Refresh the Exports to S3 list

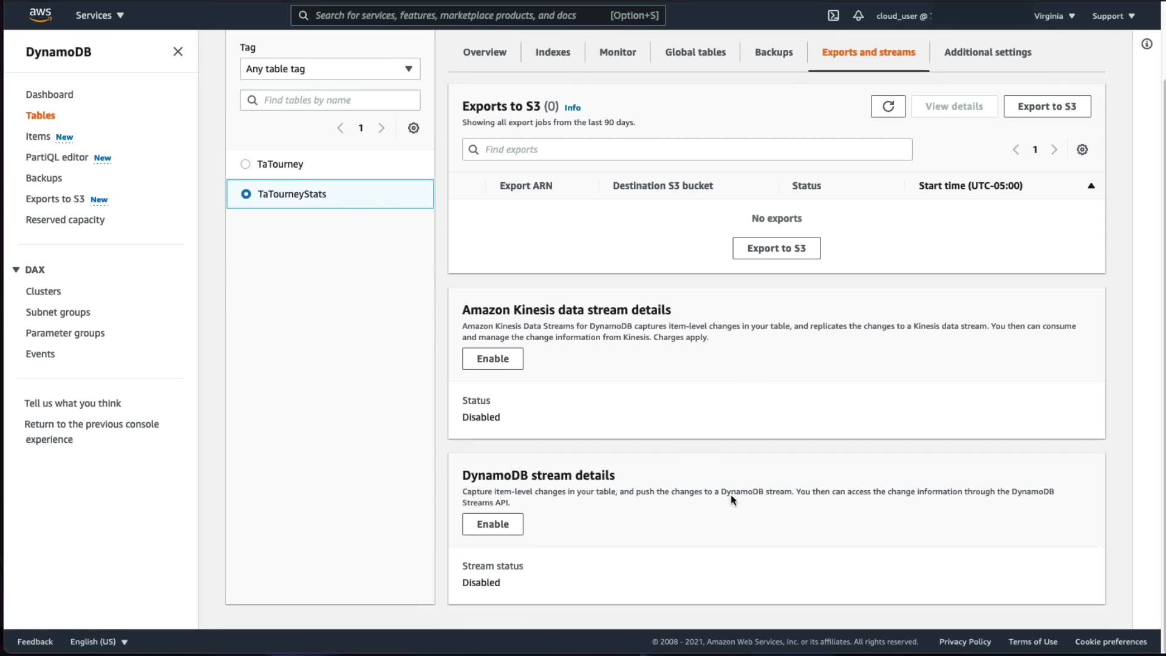[x=888, y=106]
